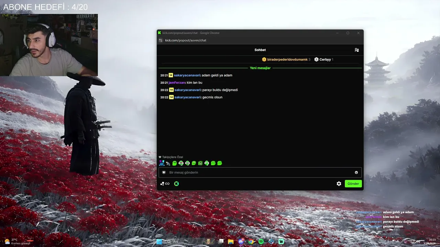Click the channel points icon
The width and height of the screenshot is (440, 247).
165,184
